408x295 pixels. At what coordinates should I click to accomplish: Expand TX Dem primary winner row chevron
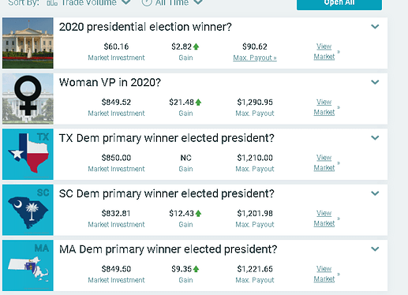pos(375,138)
